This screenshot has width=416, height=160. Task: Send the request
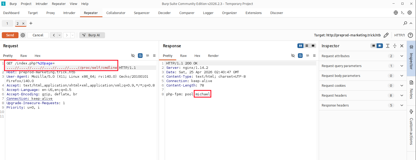(10, 35)
